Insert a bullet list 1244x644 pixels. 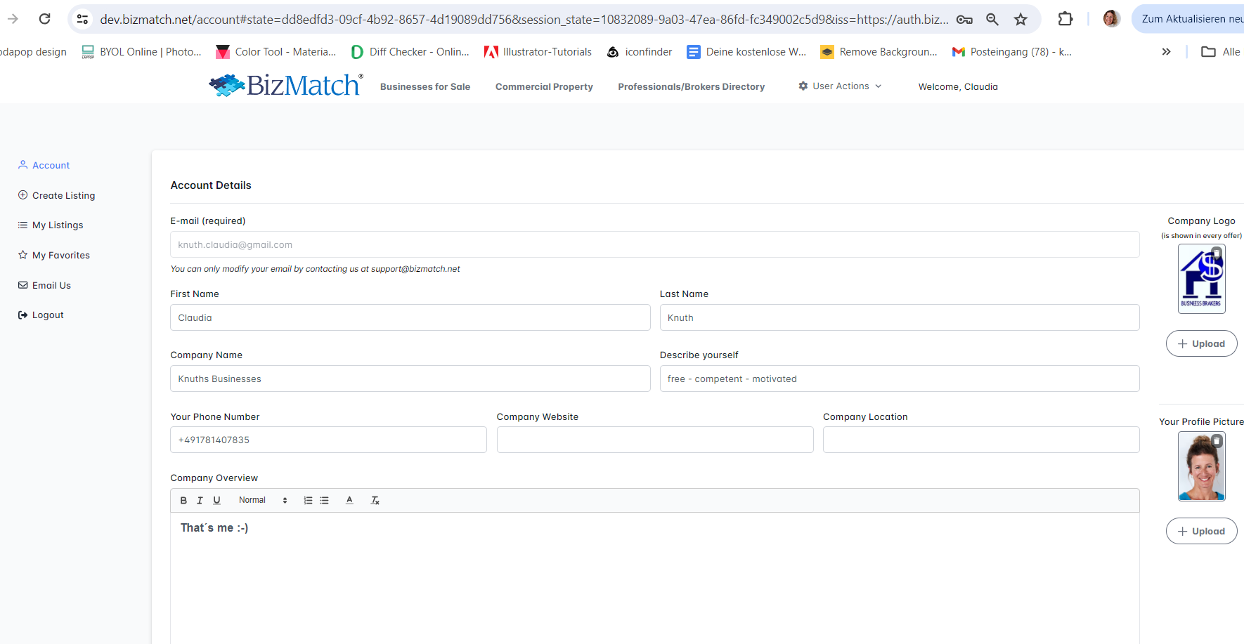(x=324, y=501)
